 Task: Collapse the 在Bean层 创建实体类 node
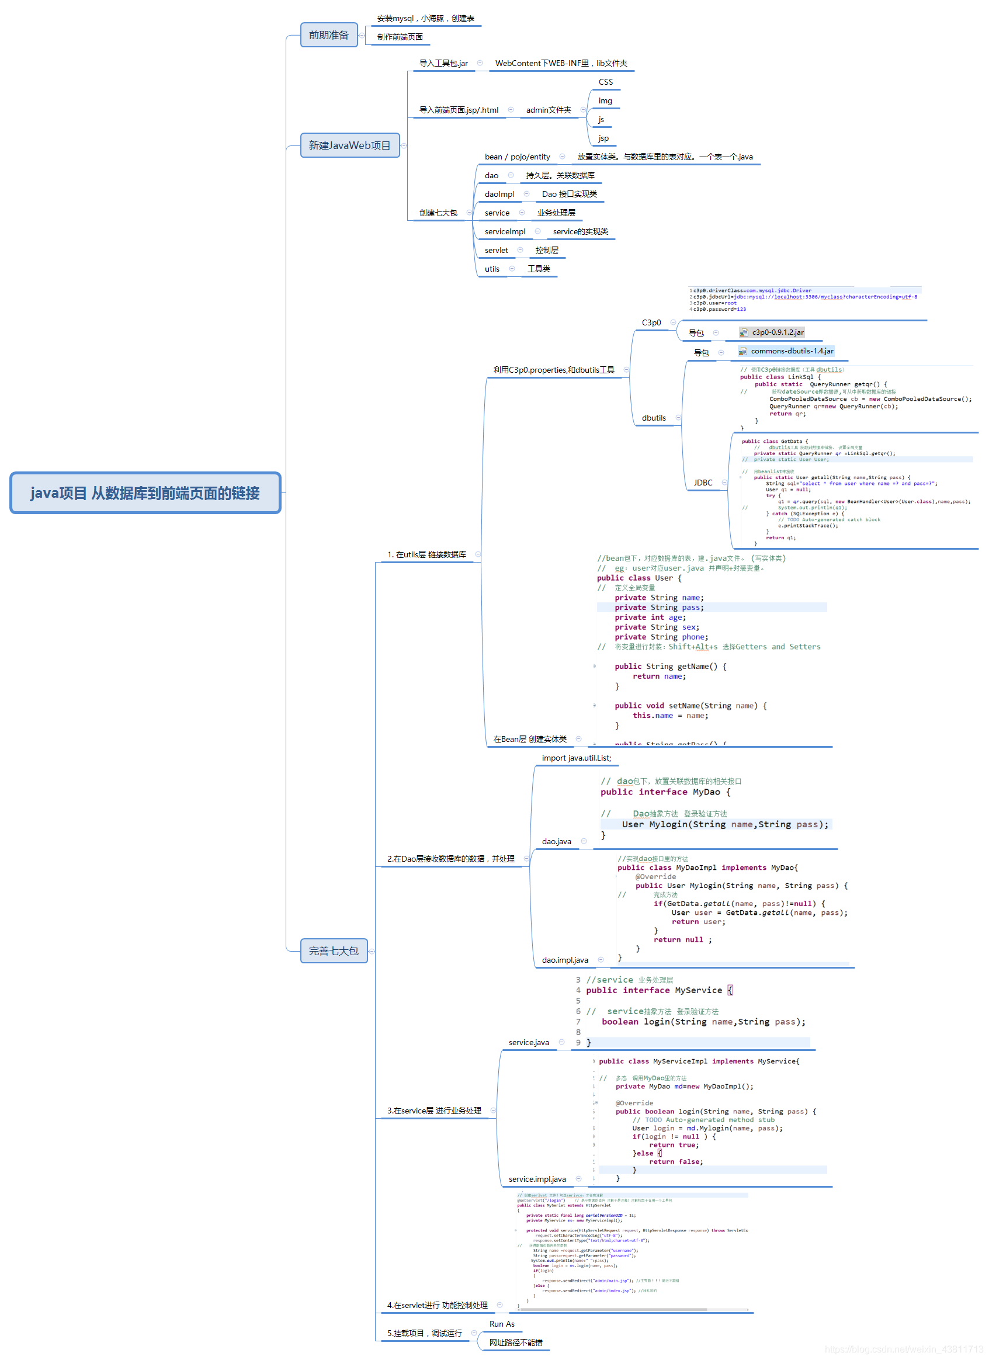click(579, 740)
